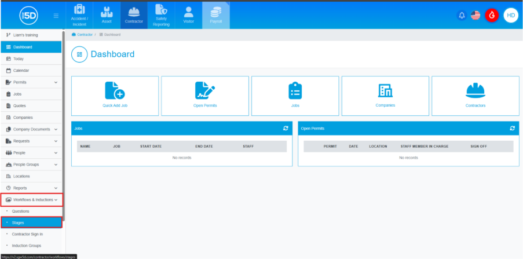Click the Quick Add Job icon
Screen dimensions: 523x259
tap(115, 91)
